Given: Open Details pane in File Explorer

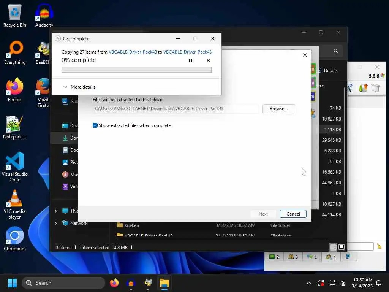Looking at the screenshot, I should tap(328, 70).
